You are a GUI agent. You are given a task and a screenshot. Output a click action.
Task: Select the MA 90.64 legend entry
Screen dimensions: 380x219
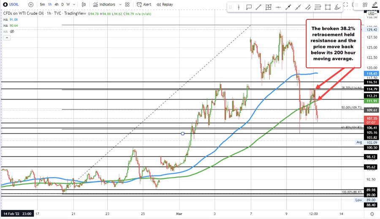11,25
